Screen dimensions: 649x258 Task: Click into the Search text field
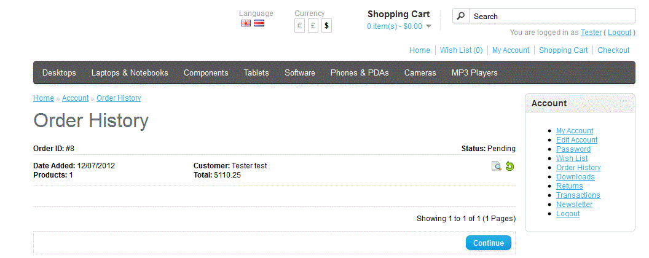pyautogui.click(x=552, y=16)
